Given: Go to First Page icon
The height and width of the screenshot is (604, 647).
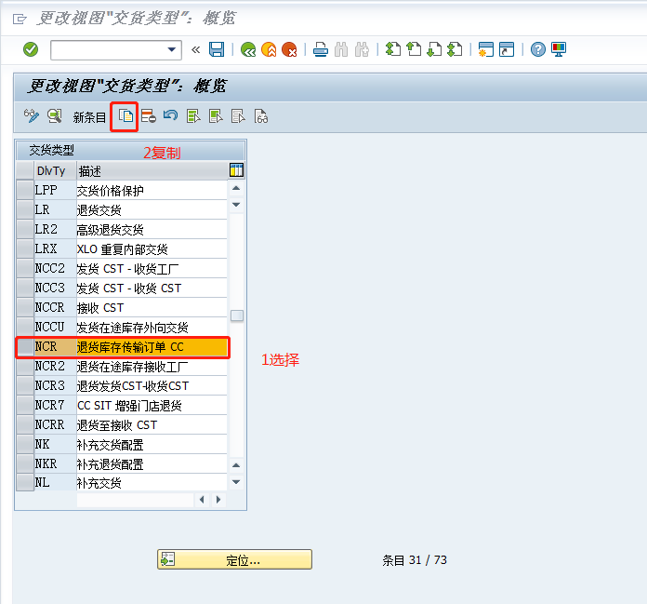Looking at the screenshot, I should (393, 49).
